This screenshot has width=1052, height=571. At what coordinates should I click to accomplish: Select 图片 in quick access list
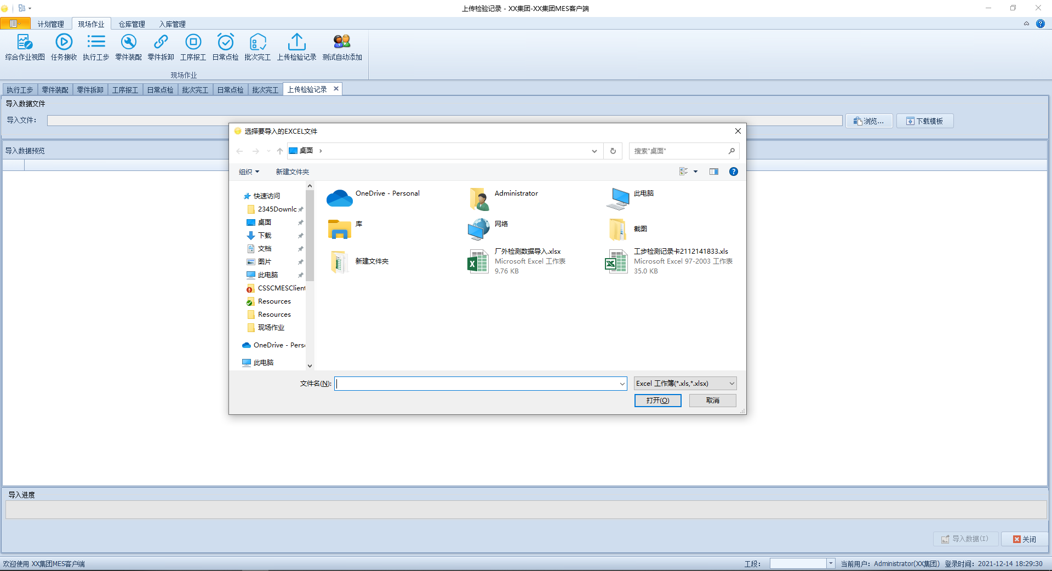point(265,262)
